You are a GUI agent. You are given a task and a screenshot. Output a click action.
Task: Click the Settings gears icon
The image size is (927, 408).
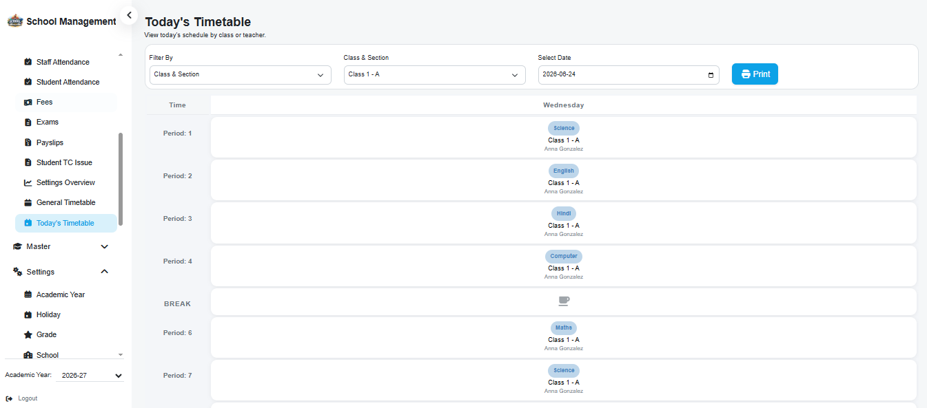click(18, 272)
